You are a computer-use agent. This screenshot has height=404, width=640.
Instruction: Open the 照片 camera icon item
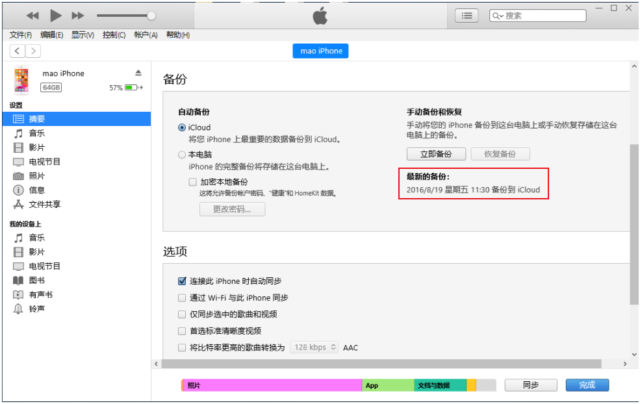coord(18,176)
